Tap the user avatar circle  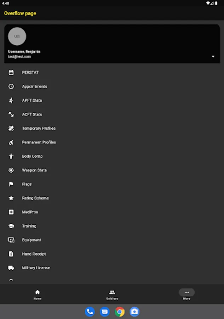pyautogui.click(x=17, y=36)
